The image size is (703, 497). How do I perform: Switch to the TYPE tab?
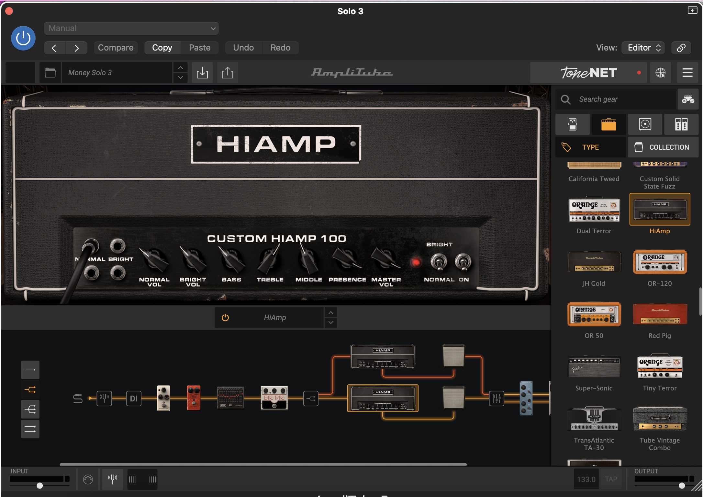(x=590, y=147)
